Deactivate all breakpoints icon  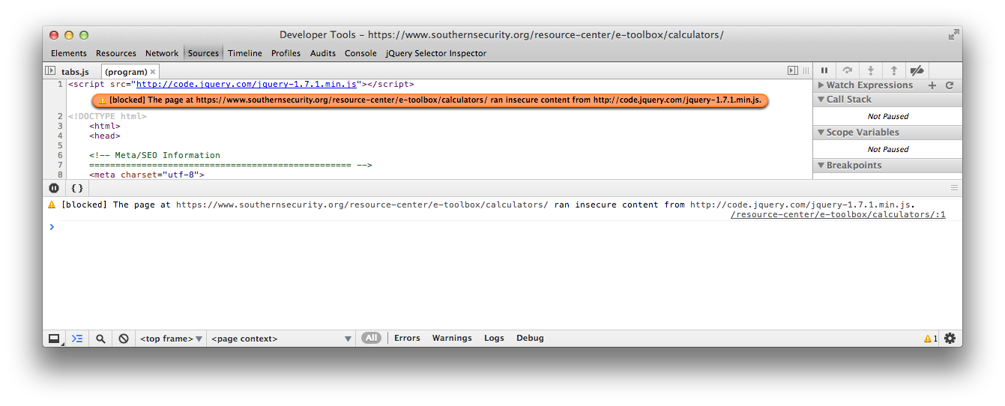917,70
